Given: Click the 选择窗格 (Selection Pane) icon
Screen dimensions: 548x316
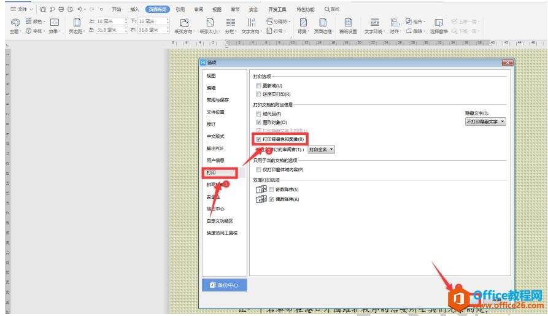Looking at the screenshot, I should [x=439, y=23].
